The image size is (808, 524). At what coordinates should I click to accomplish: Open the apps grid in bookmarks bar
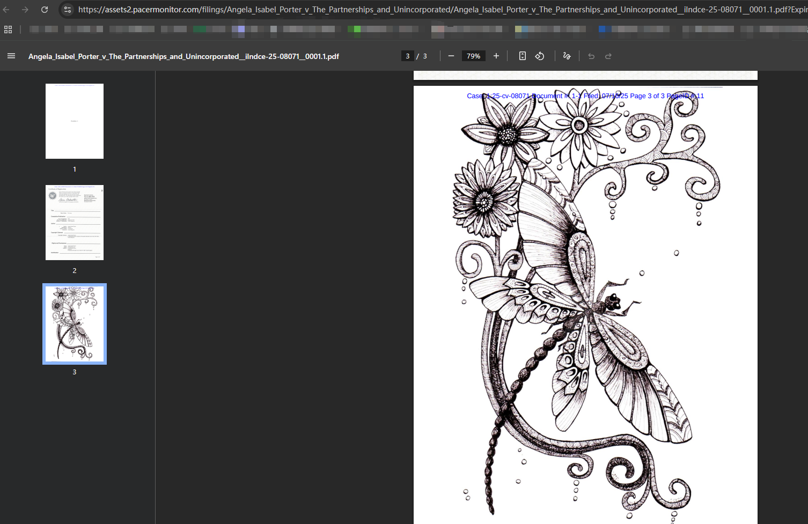coord(8,29)
